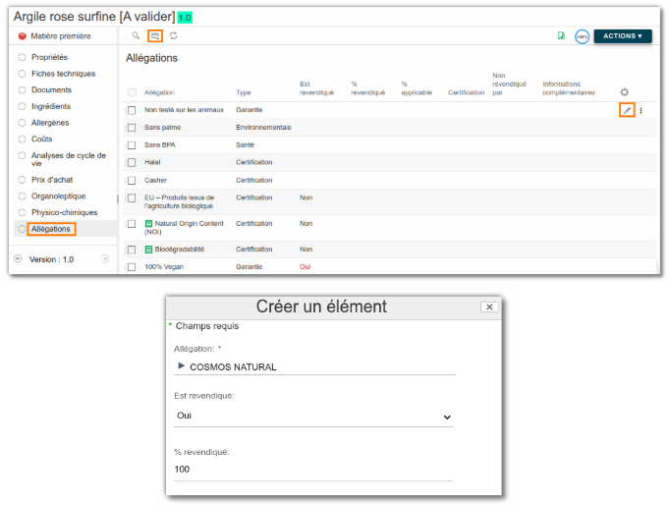Click the Allégations sidebar entry
The width and height of the screenshot is (670, 506).
point(50,229)
